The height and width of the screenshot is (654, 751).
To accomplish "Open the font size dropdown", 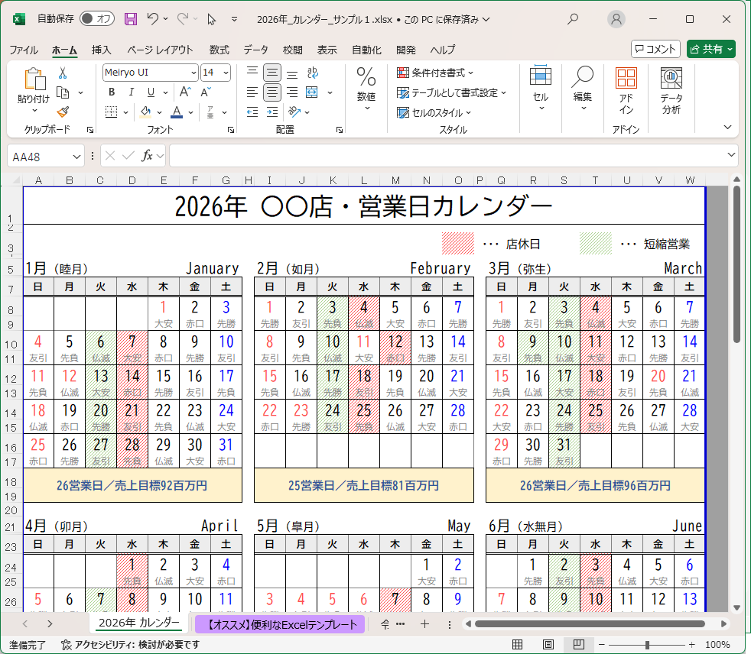I will click(x=226, y=72).
